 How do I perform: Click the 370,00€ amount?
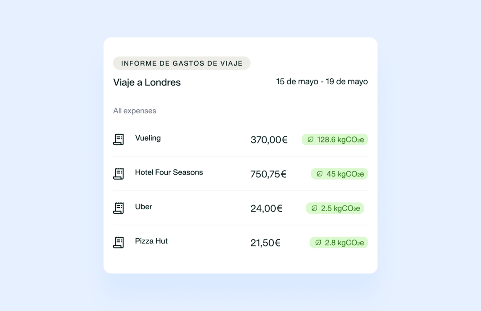tap(269, 140)
